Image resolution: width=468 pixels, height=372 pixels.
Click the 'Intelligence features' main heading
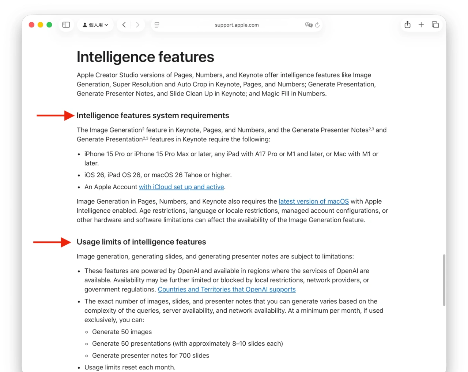point(145,57)
